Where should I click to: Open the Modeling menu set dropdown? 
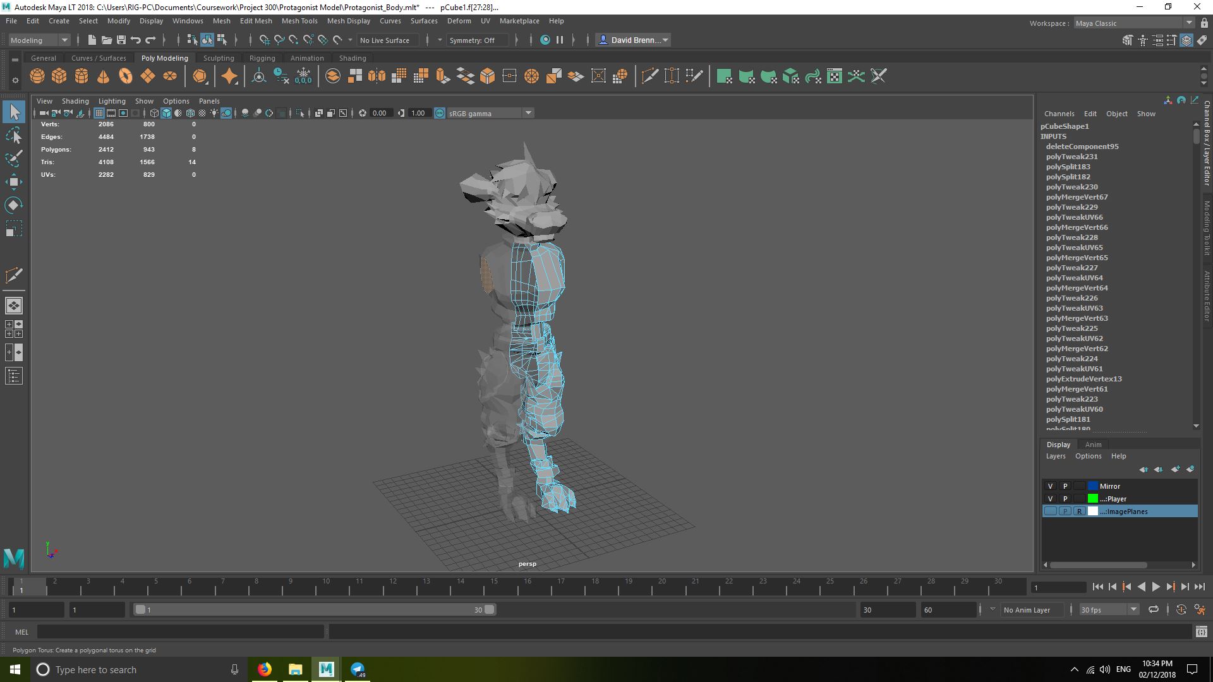click(x=39, y=40)
